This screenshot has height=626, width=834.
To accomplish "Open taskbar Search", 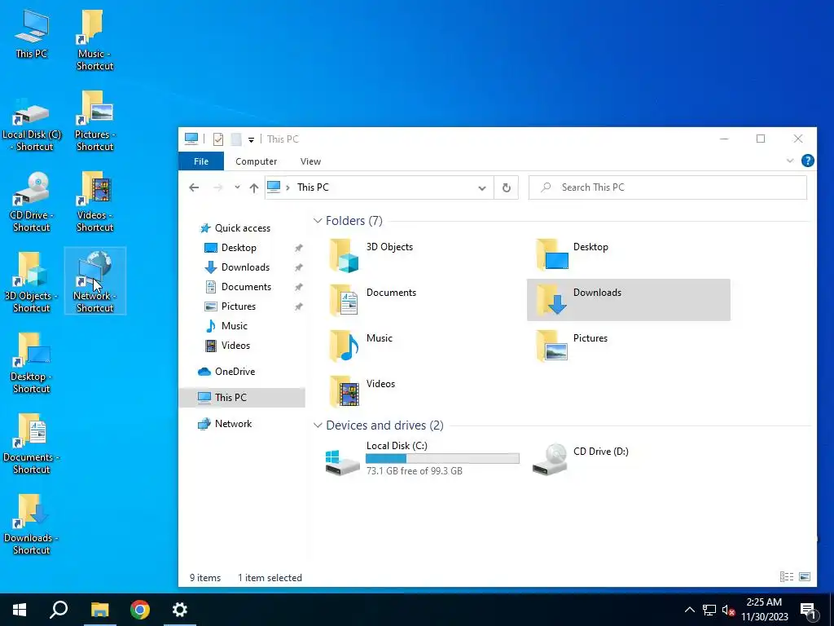I will [59, 610].
